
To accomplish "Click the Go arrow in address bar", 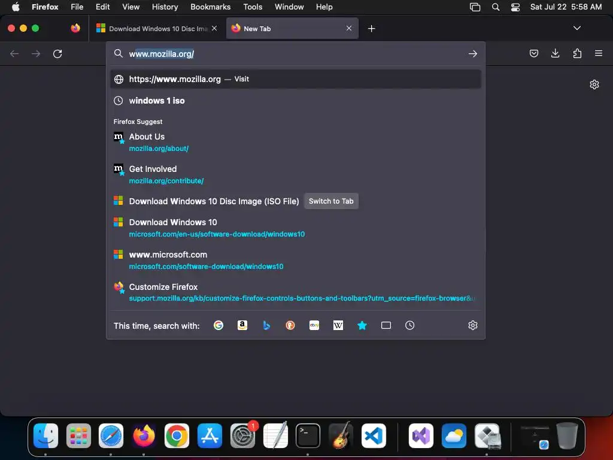I will (x=473, y=53).
